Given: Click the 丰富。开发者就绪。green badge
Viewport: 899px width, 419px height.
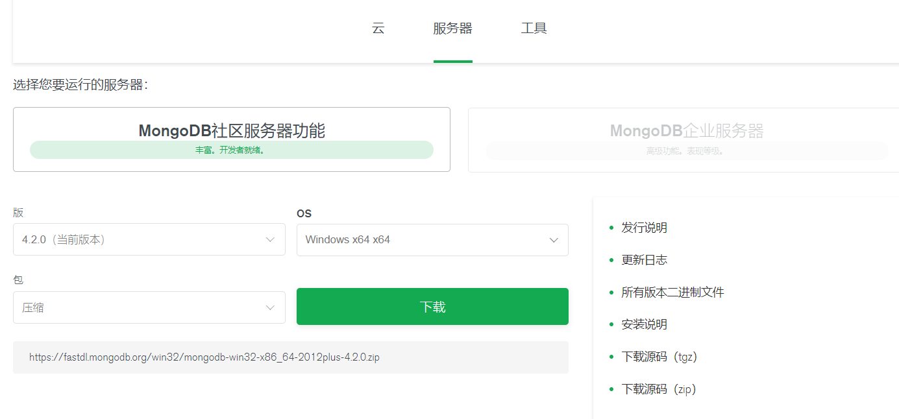Looking at the screenshot, I should point(232,150).
